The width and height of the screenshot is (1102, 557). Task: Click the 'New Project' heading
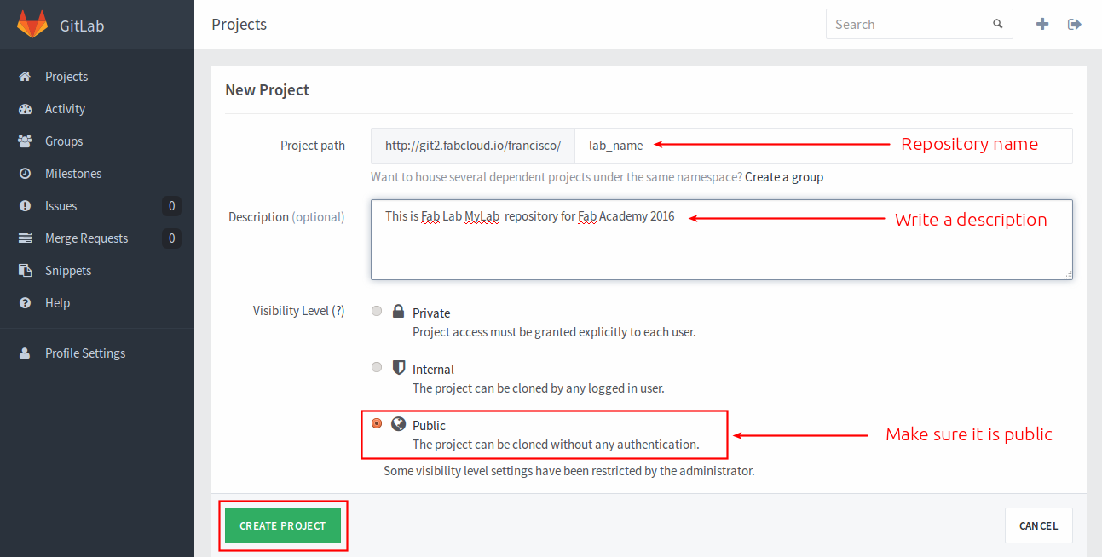pos(267,90)
